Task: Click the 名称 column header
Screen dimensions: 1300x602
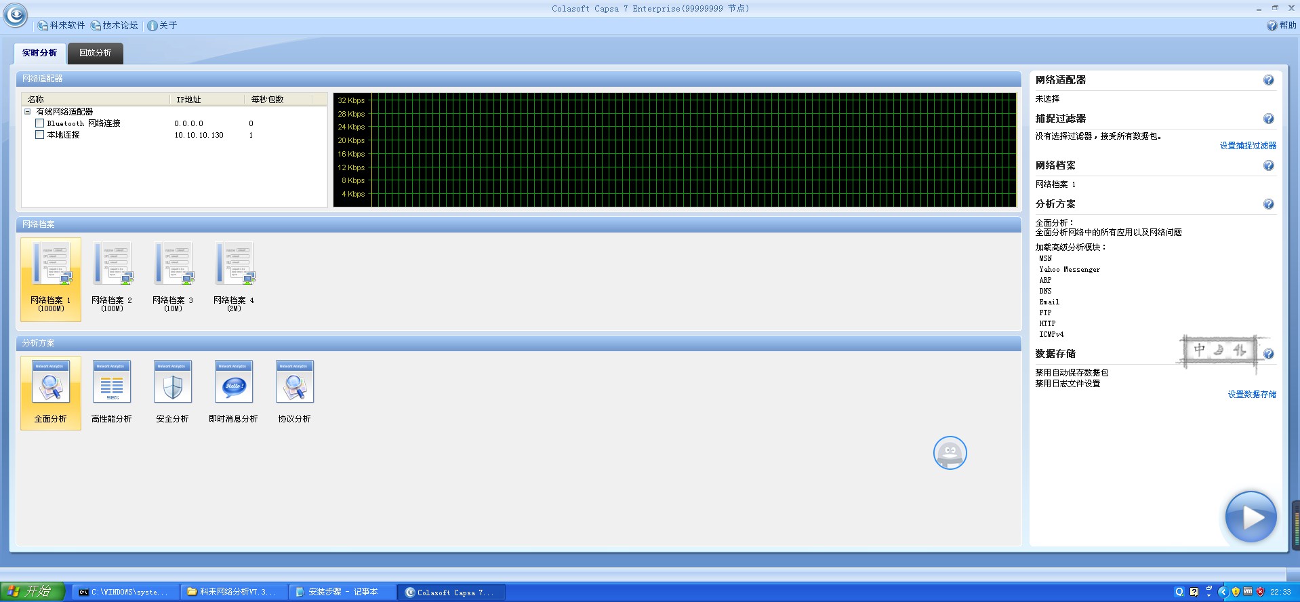Action: pyautogui.click(x=96, y=100)
